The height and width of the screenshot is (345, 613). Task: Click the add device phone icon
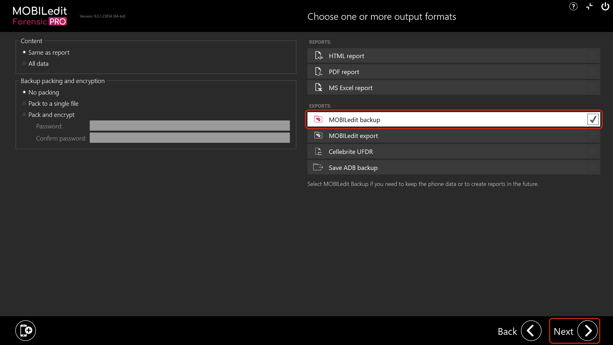26,330
